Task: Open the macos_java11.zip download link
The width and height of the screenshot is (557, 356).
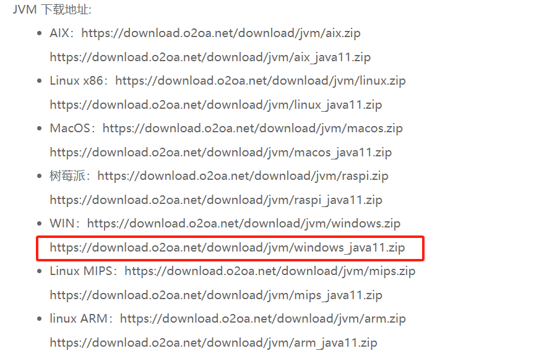Action: coord(220,153)
